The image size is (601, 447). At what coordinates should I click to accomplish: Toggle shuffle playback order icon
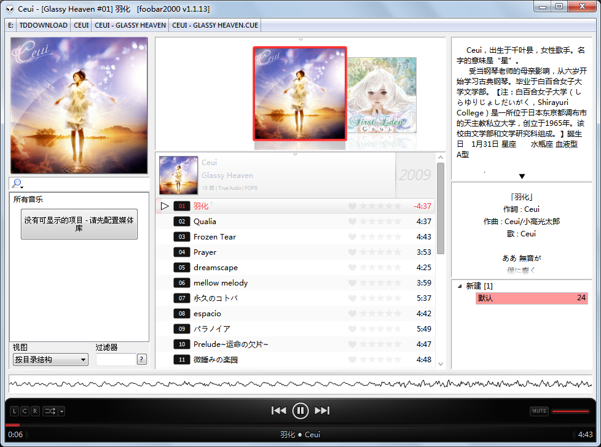[50, 411]
